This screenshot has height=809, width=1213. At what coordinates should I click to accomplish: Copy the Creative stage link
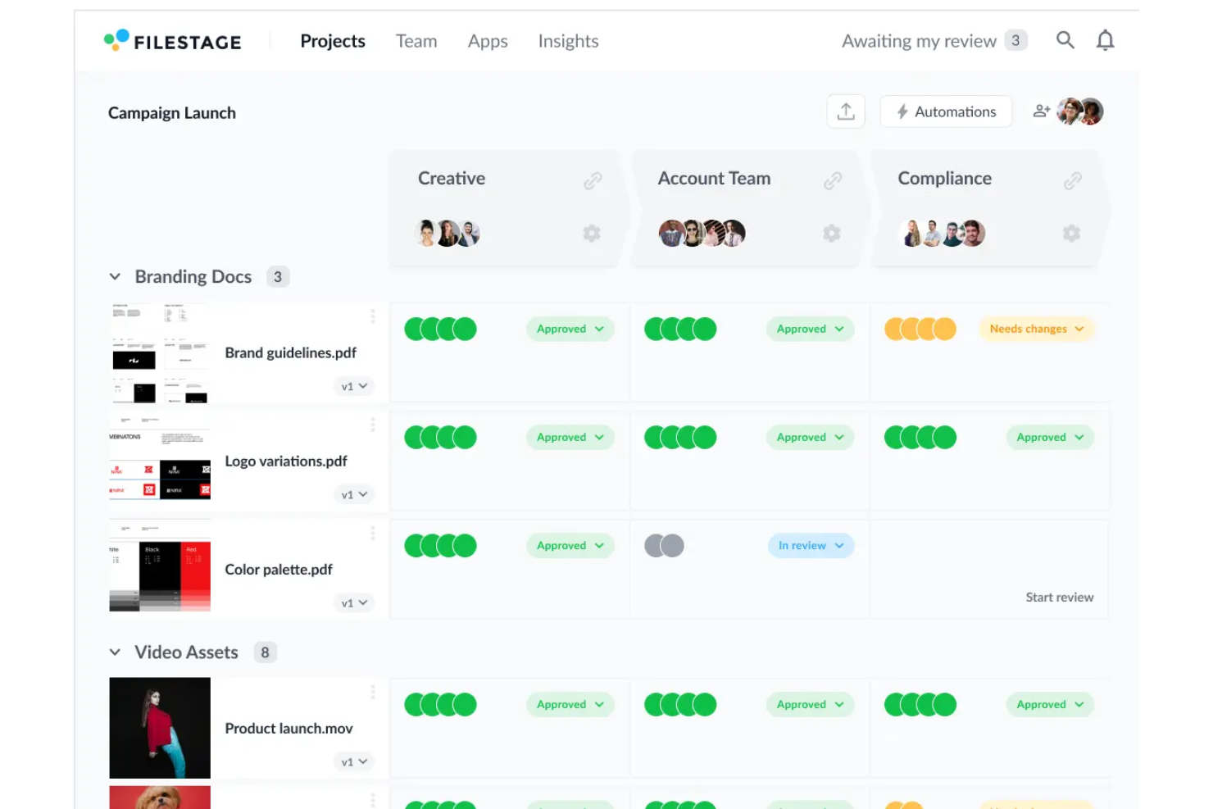[x=593, y=180]
